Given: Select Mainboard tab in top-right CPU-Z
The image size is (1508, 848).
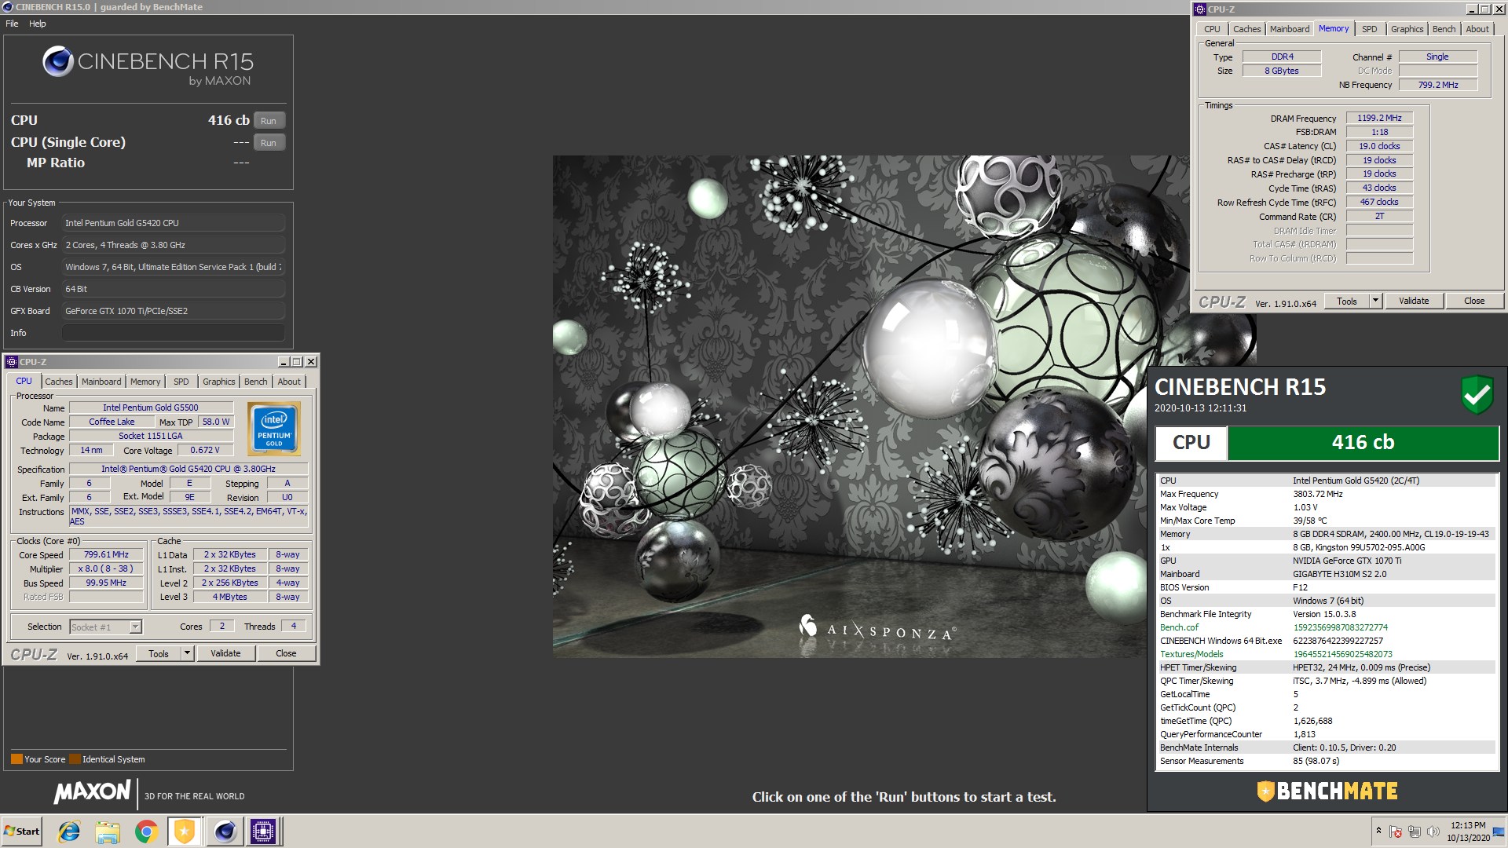Looking at the screenshot, I should (1290, 29).
